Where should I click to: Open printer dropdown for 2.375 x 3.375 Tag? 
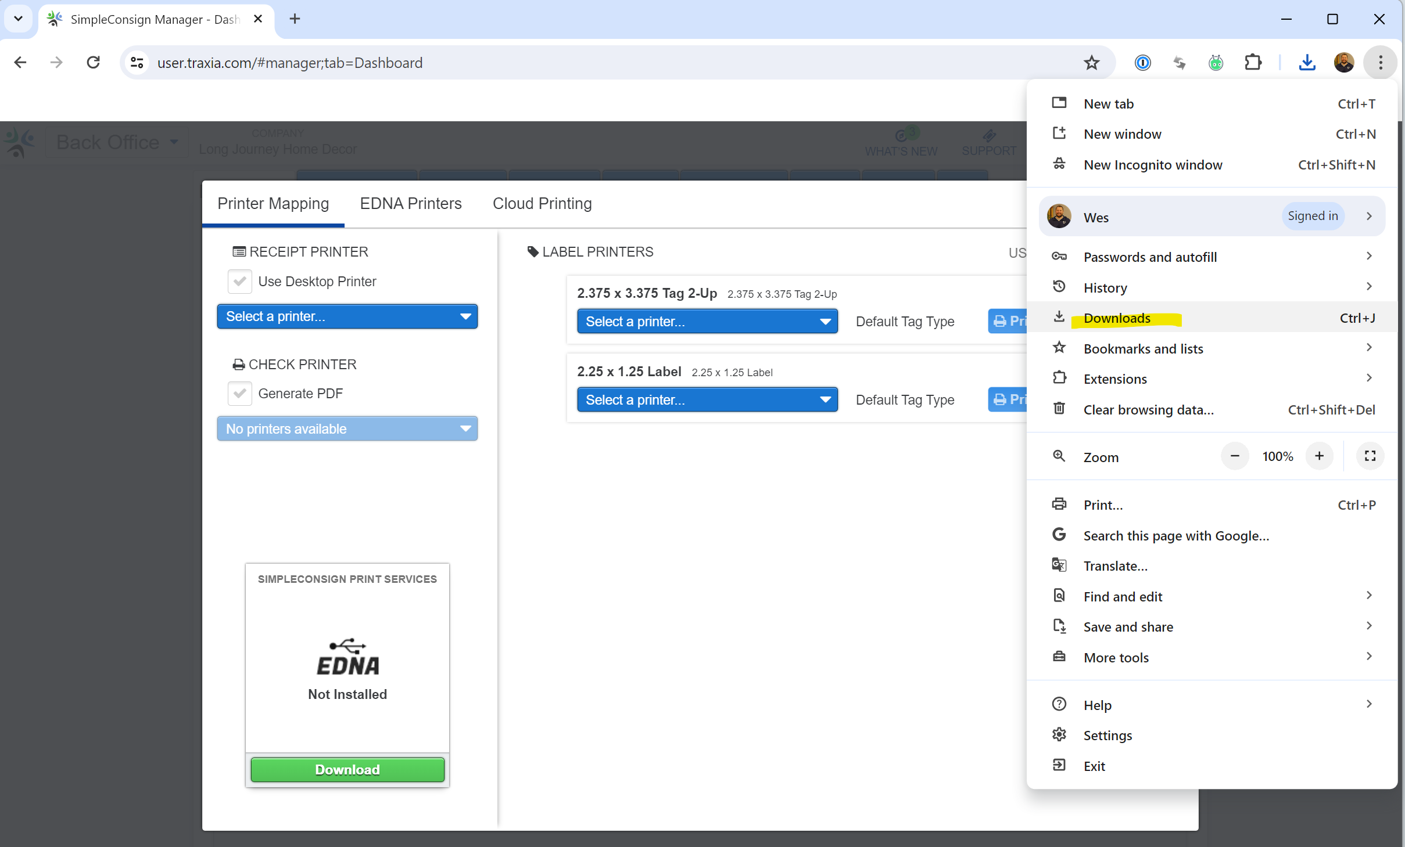tap(707, 322)
